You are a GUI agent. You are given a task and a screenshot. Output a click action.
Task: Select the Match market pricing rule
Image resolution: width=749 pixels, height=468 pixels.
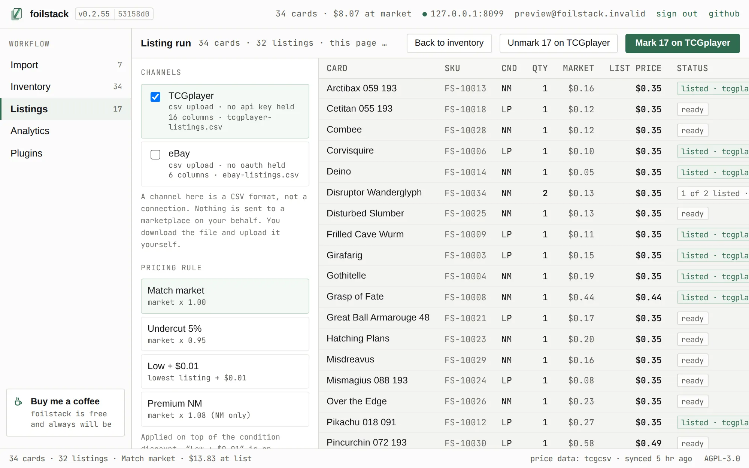(x=225, y=296)
